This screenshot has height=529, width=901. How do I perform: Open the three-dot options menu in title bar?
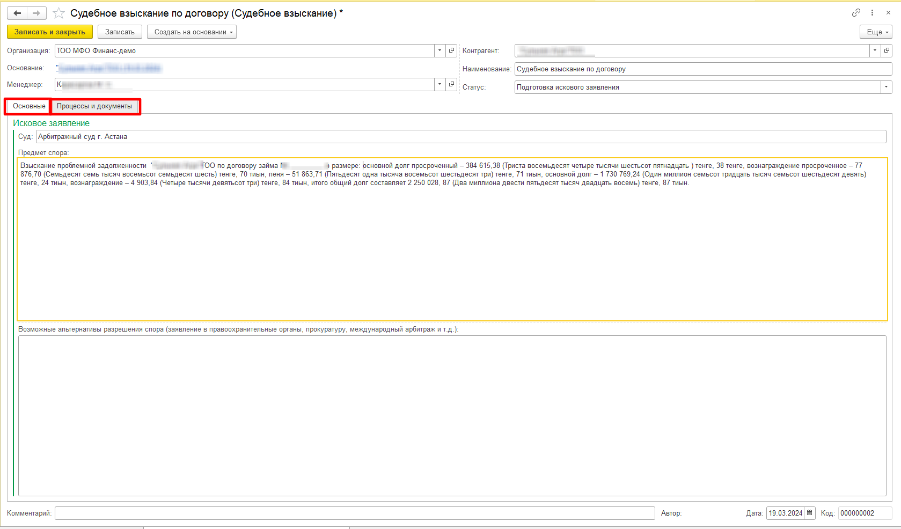(872, 13)
